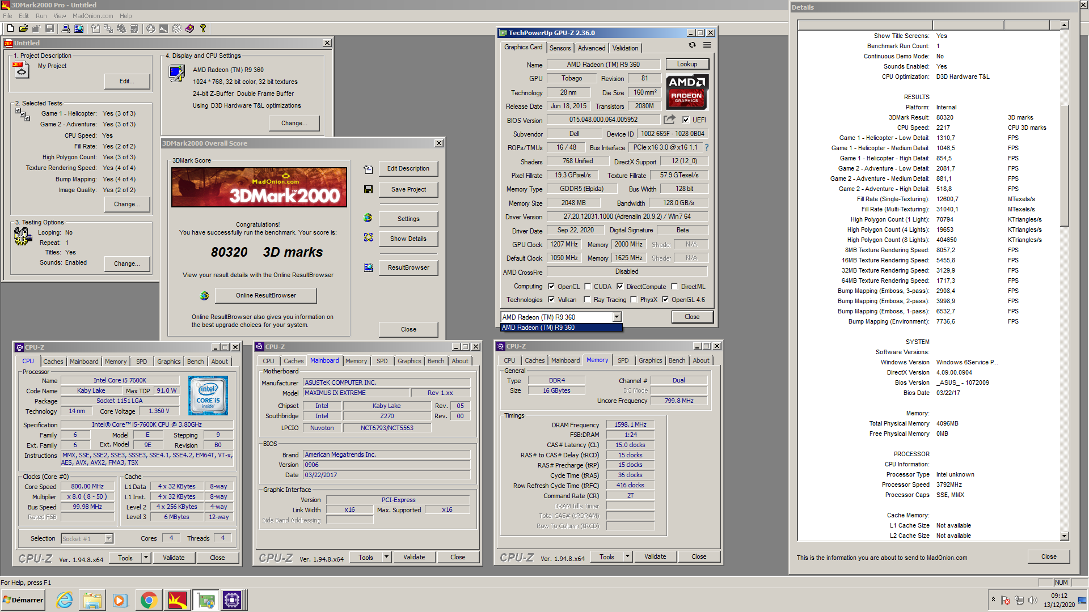Click the icon beside ResultBrowser button
This screenshot has height=612, width=1089.
click(369, 267)
